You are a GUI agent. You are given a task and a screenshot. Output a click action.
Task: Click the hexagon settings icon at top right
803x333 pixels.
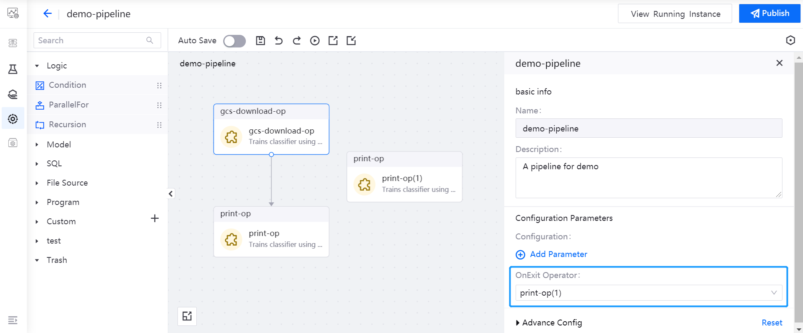(790, 40)
